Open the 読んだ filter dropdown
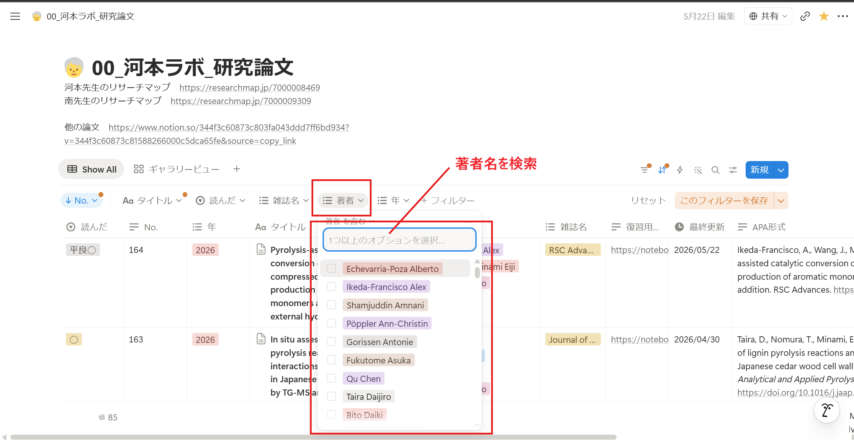This screenshot has height=440, width=854. click(x=221, y=200)
